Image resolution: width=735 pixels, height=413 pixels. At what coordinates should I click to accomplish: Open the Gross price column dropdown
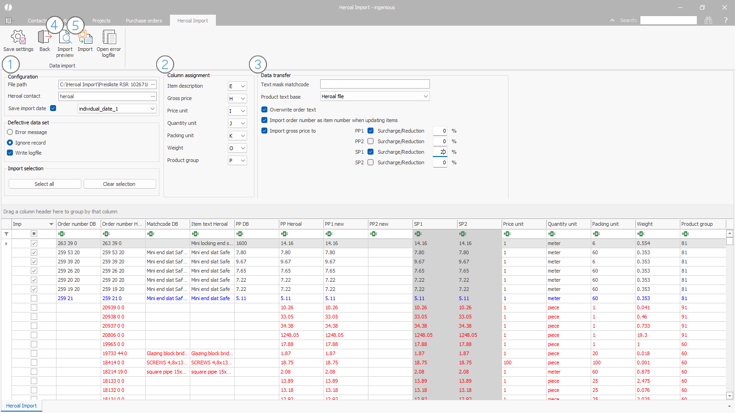243,99
